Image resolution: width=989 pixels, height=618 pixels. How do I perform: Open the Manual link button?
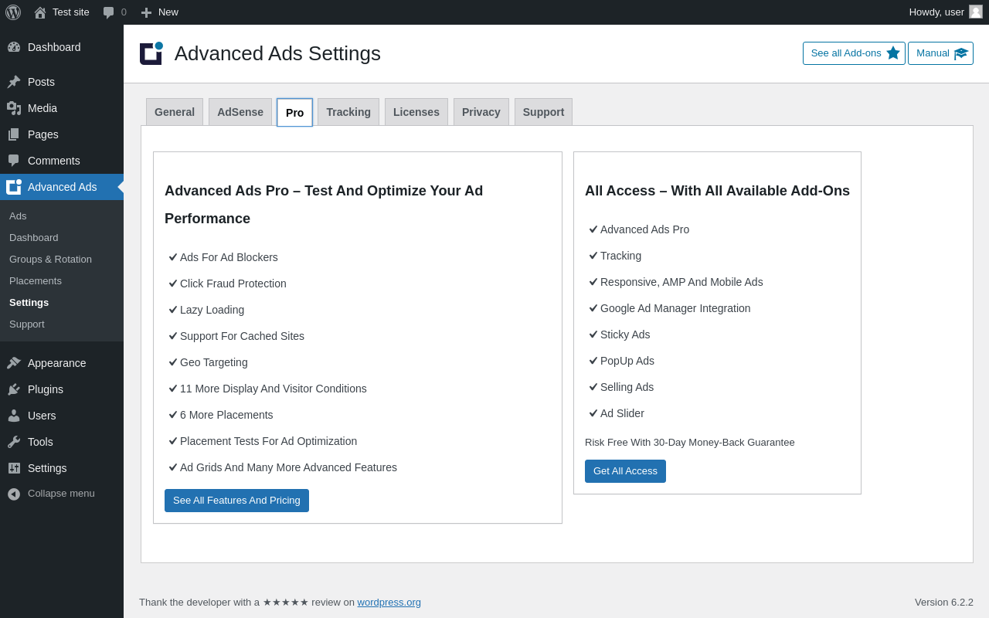coord(940,53)
